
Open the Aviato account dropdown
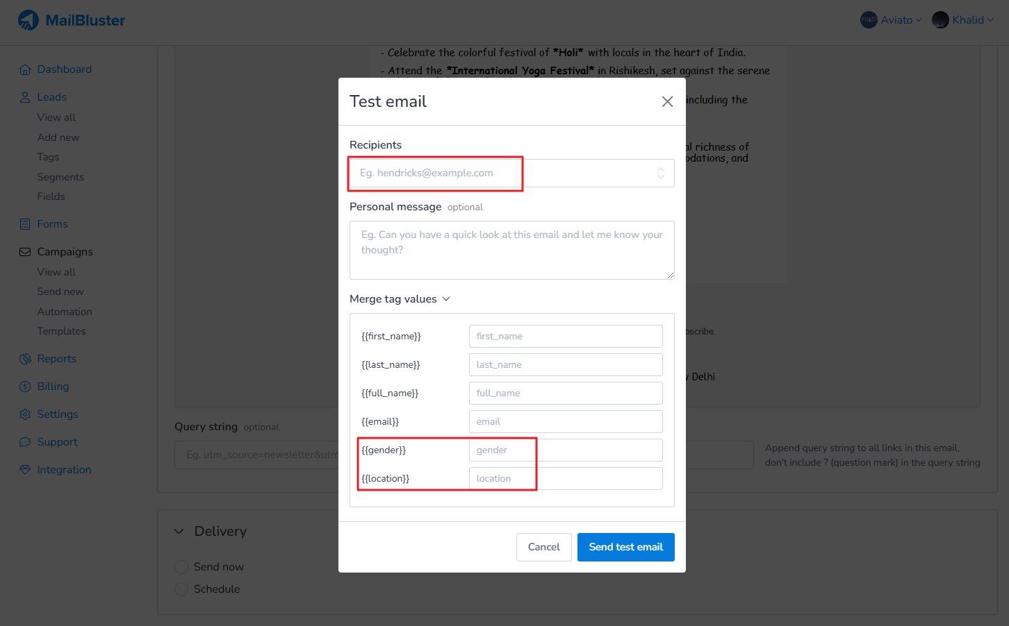(x=892, y=19)
